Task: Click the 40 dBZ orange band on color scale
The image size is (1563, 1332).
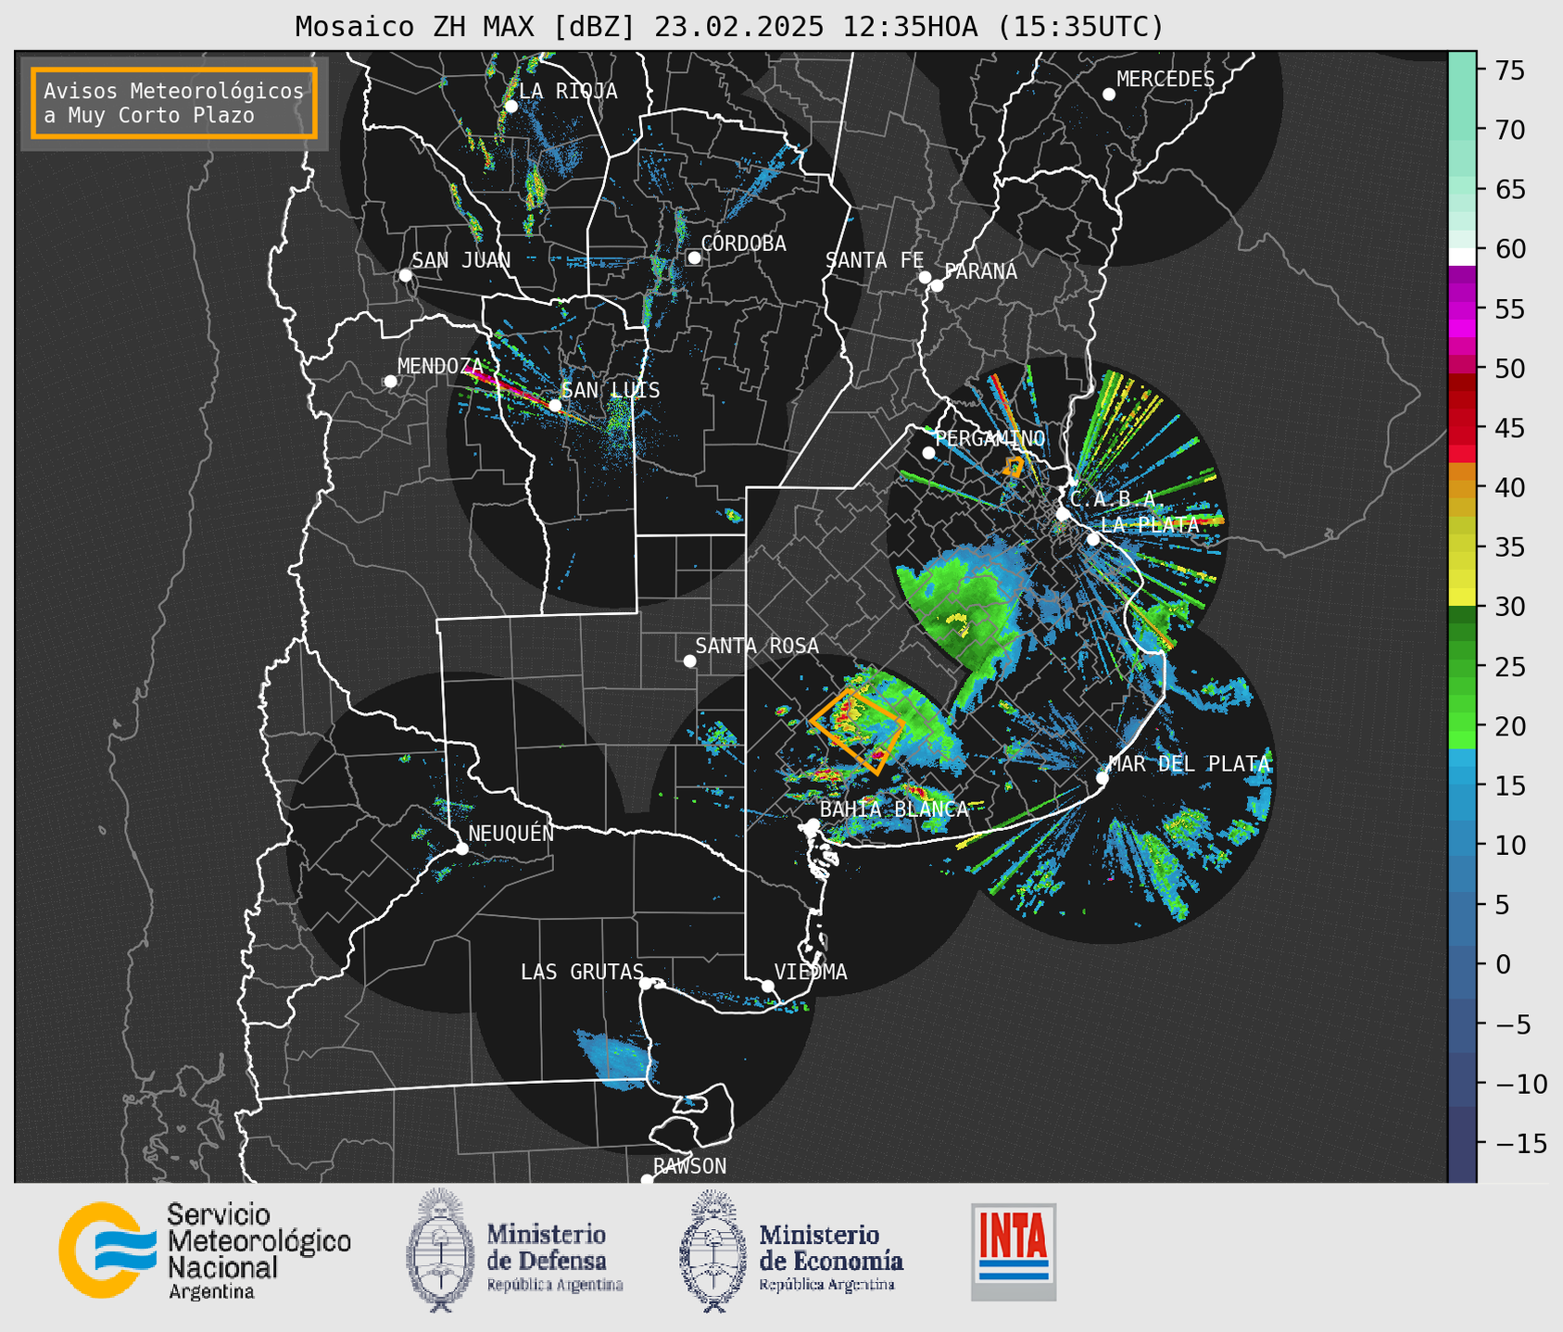Action: (1462, 488)
